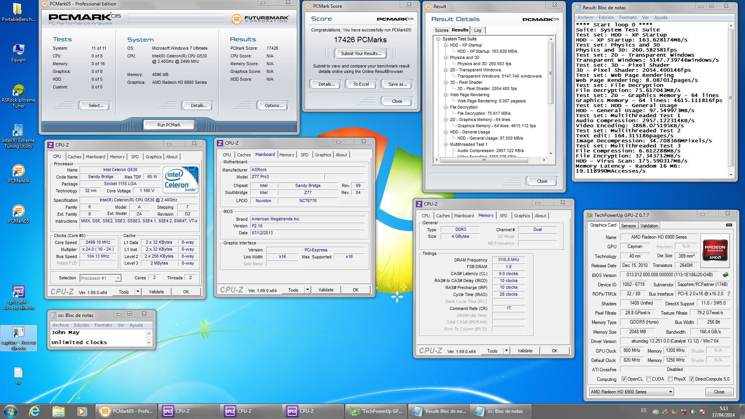The image size is (745, 419).
Task: Click Options button in PCMark05
Action: 274,106
